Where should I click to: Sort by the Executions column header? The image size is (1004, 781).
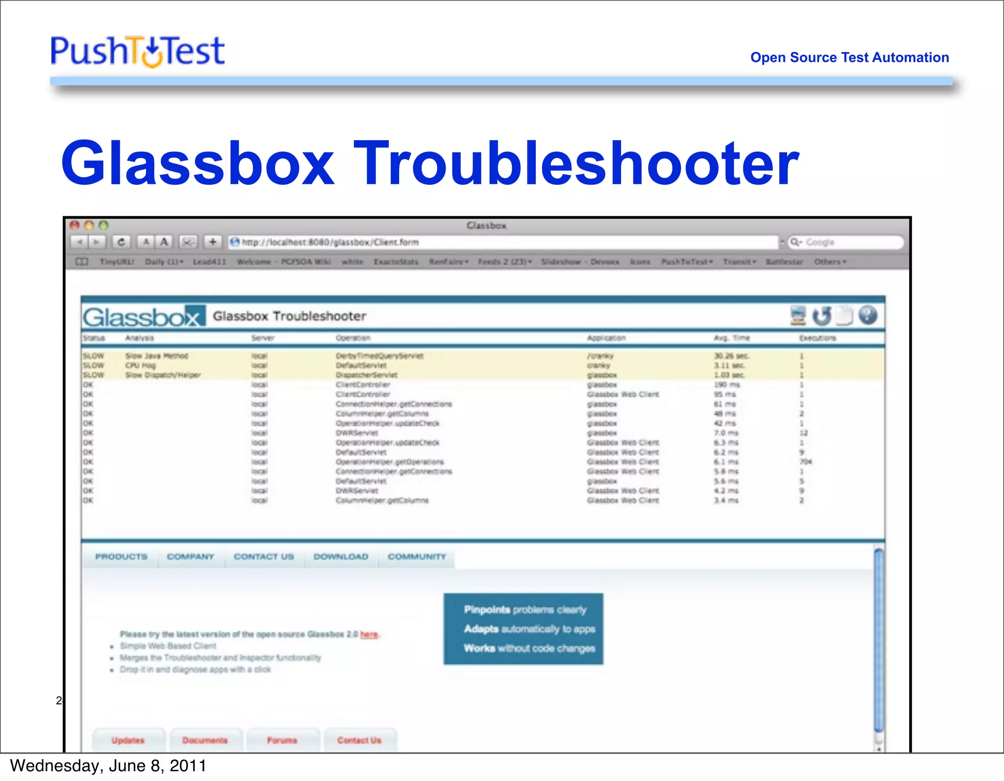818,338
